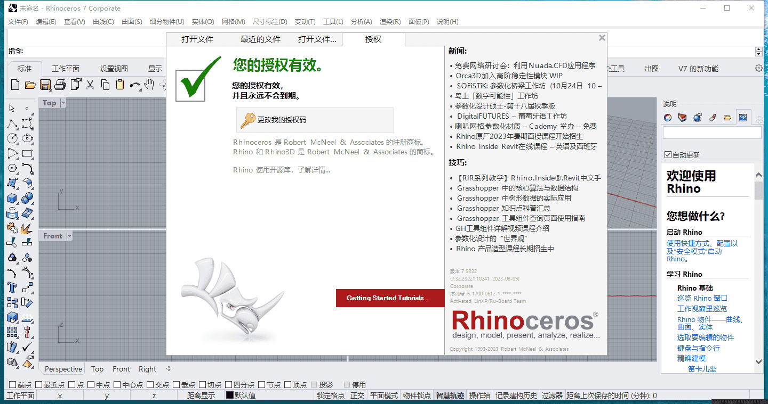Open the Front viewport title dropdown arrow

(x=69, y=236)
